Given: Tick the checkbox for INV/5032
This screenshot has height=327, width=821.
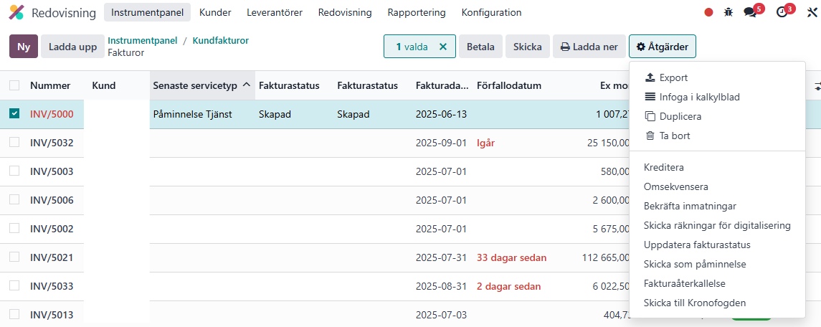Looking at the screenshot, I should (14, 143).
